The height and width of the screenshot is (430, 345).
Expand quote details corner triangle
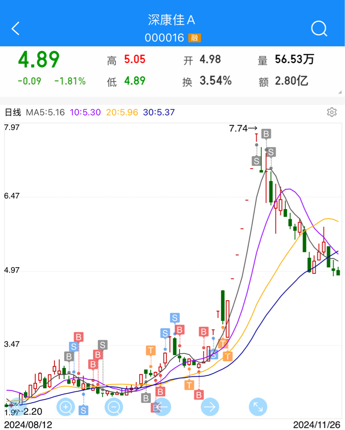(340, 92)
